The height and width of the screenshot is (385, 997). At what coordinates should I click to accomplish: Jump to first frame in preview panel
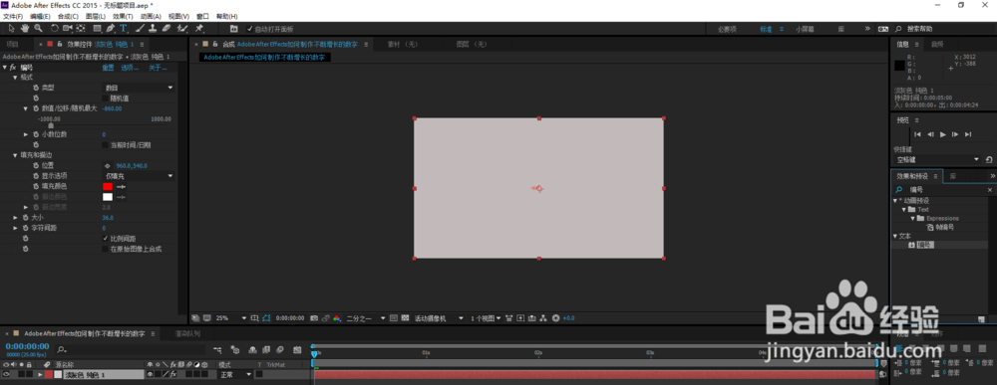click(917, 134)
